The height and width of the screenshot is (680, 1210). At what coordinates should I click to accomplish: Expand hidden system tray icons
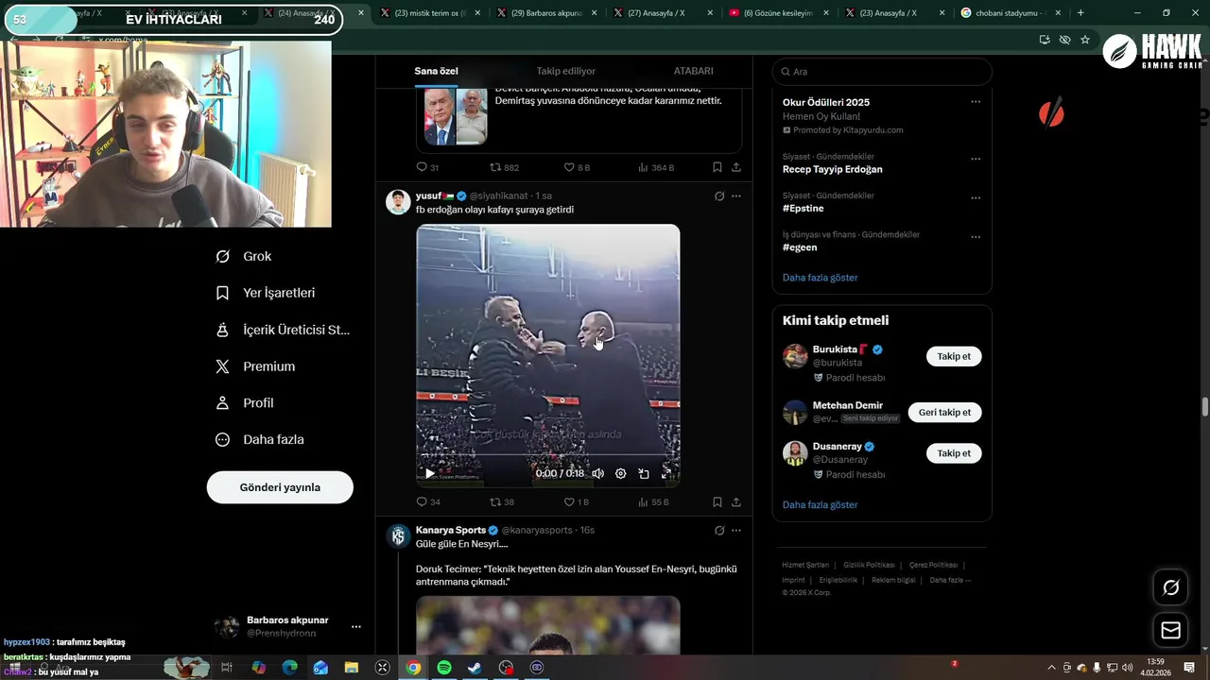tap(1052, 668)
